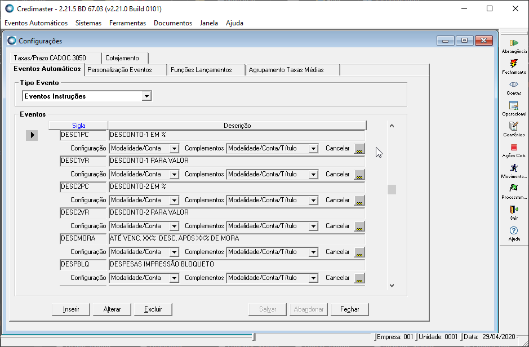Viewport: 529px width, 347px height.
Task: Click the Empresa: 001 status bar entry
Action: [395, 336]
